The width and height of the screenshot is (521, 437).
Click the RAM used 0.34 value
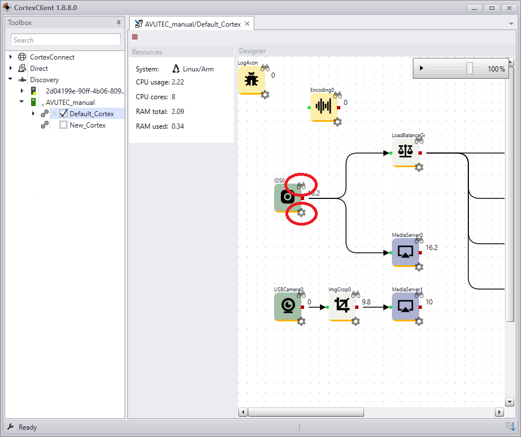[x=178, y=126]
